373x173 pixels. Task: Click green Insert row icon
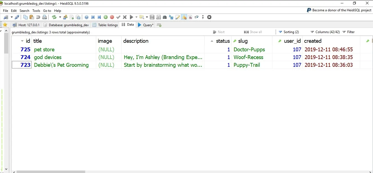coord(106,17)
